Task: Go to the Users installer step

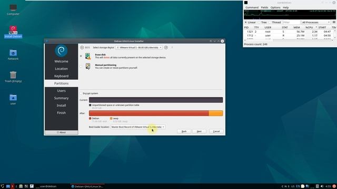Action: tap(61, 91)
